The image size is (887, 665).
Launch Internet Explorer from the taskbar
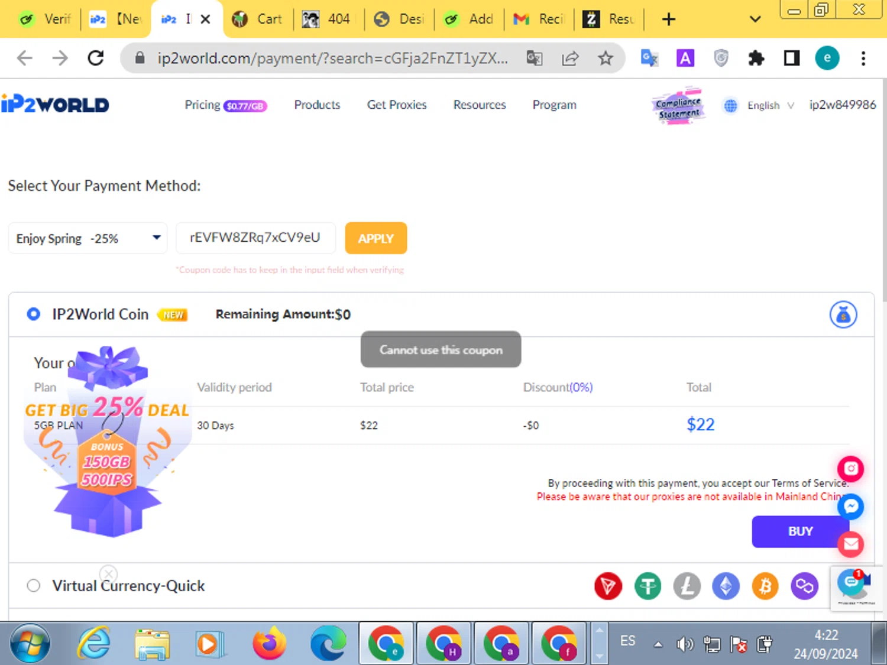95,643
